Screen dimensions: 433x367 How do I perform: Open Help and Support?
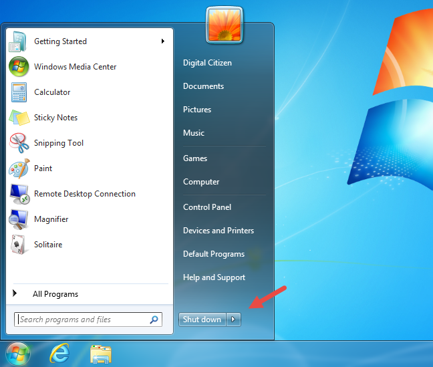click(x=214, y=277)
